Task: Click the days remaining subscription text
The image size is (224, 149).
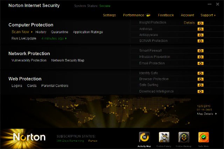Action: [x=70, y=141]
